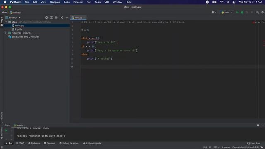Close the main.py editor tab
Screen dimensions: 265x149
coord(84,17)
